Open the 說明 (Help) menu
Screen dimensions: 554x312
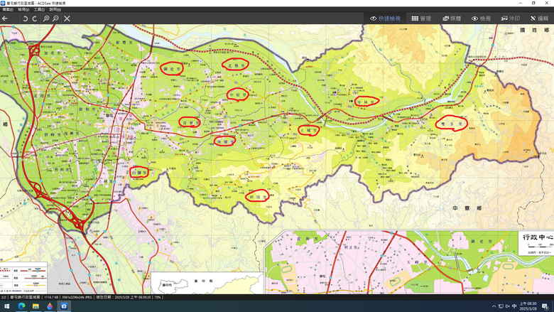click(x=55, y=9)
